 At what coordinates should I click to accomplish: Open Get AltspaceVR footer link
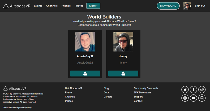point(74,88)
